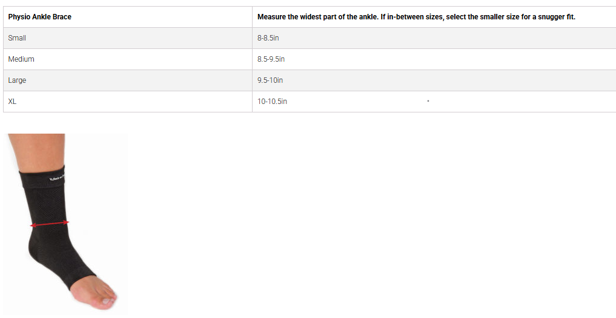Click the right arrowhead of the red arrow
This screenshot has height=318, width=616.
pos(67,222)
